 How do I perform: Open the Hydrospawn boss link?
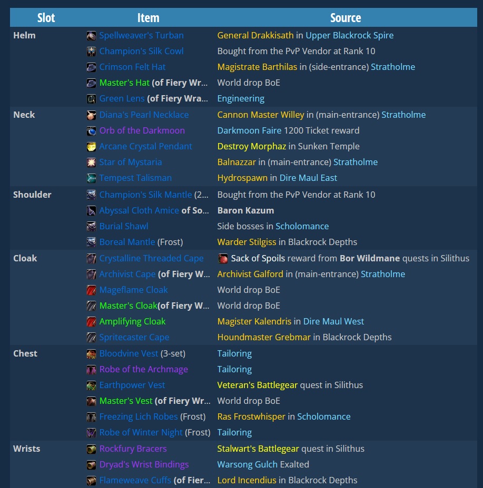(242, 178)
